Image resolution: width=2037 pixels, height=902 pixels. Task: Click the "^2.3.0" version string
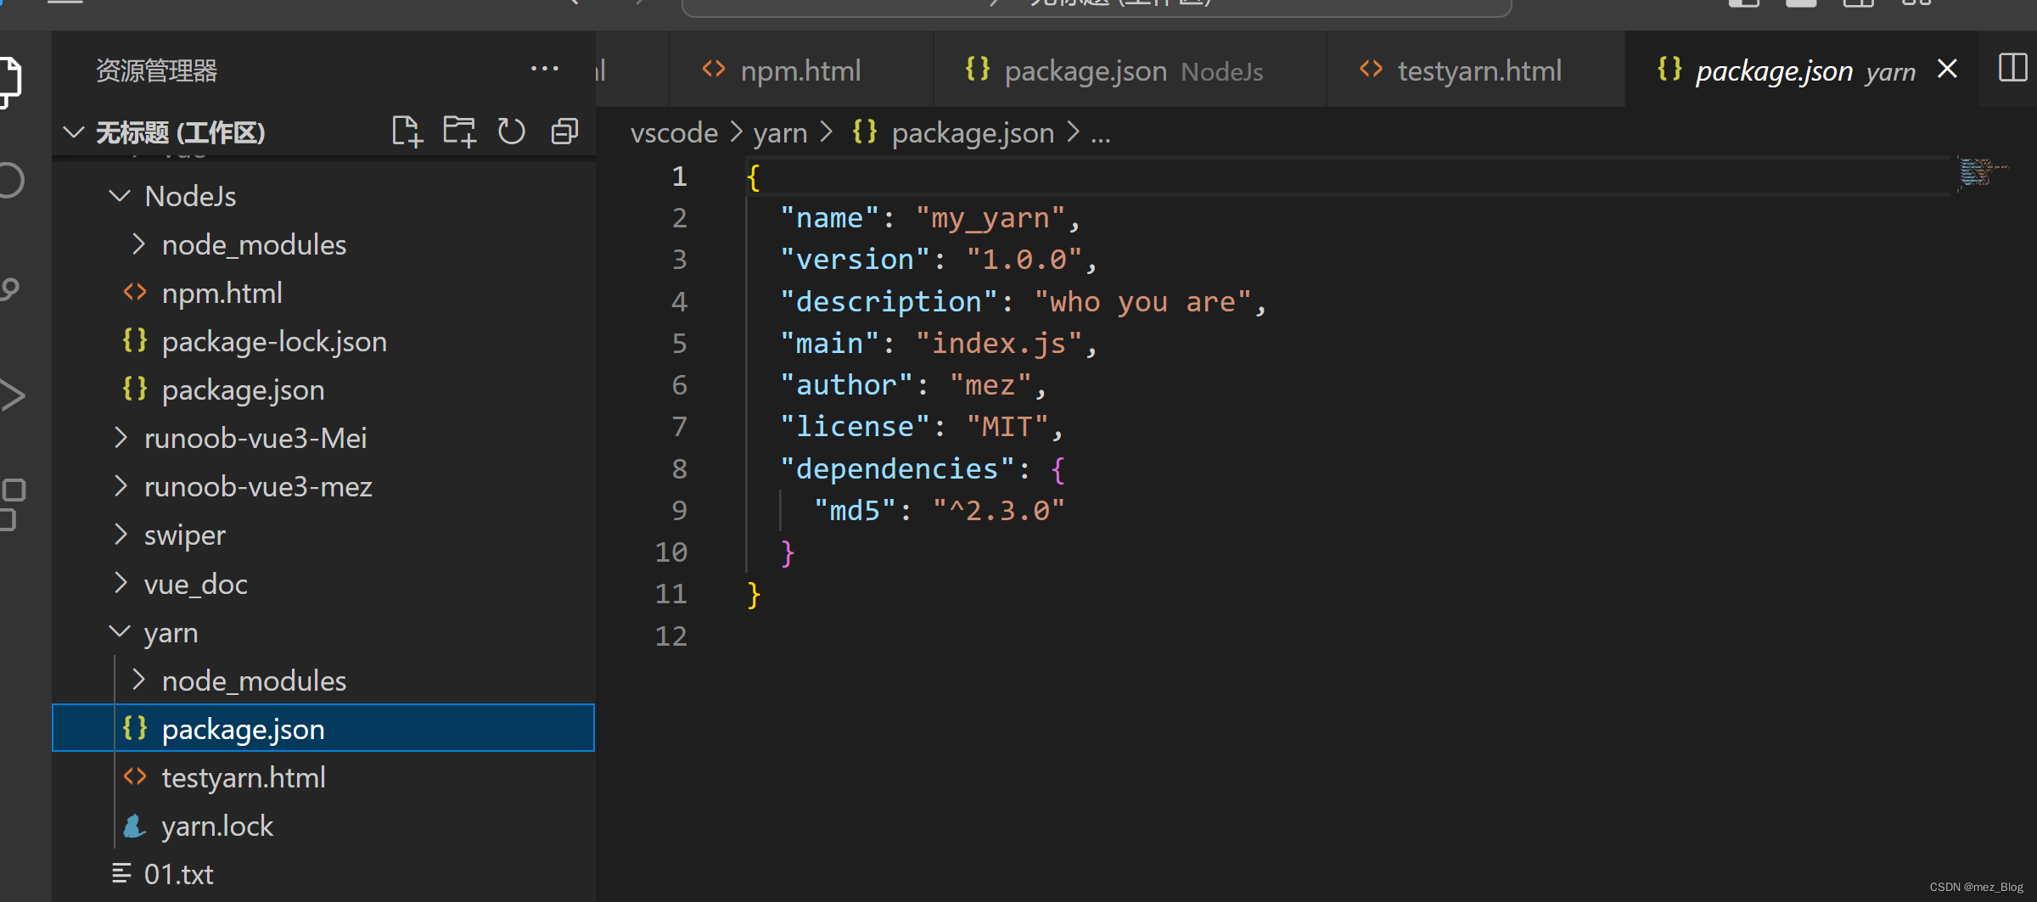[998, 511]
